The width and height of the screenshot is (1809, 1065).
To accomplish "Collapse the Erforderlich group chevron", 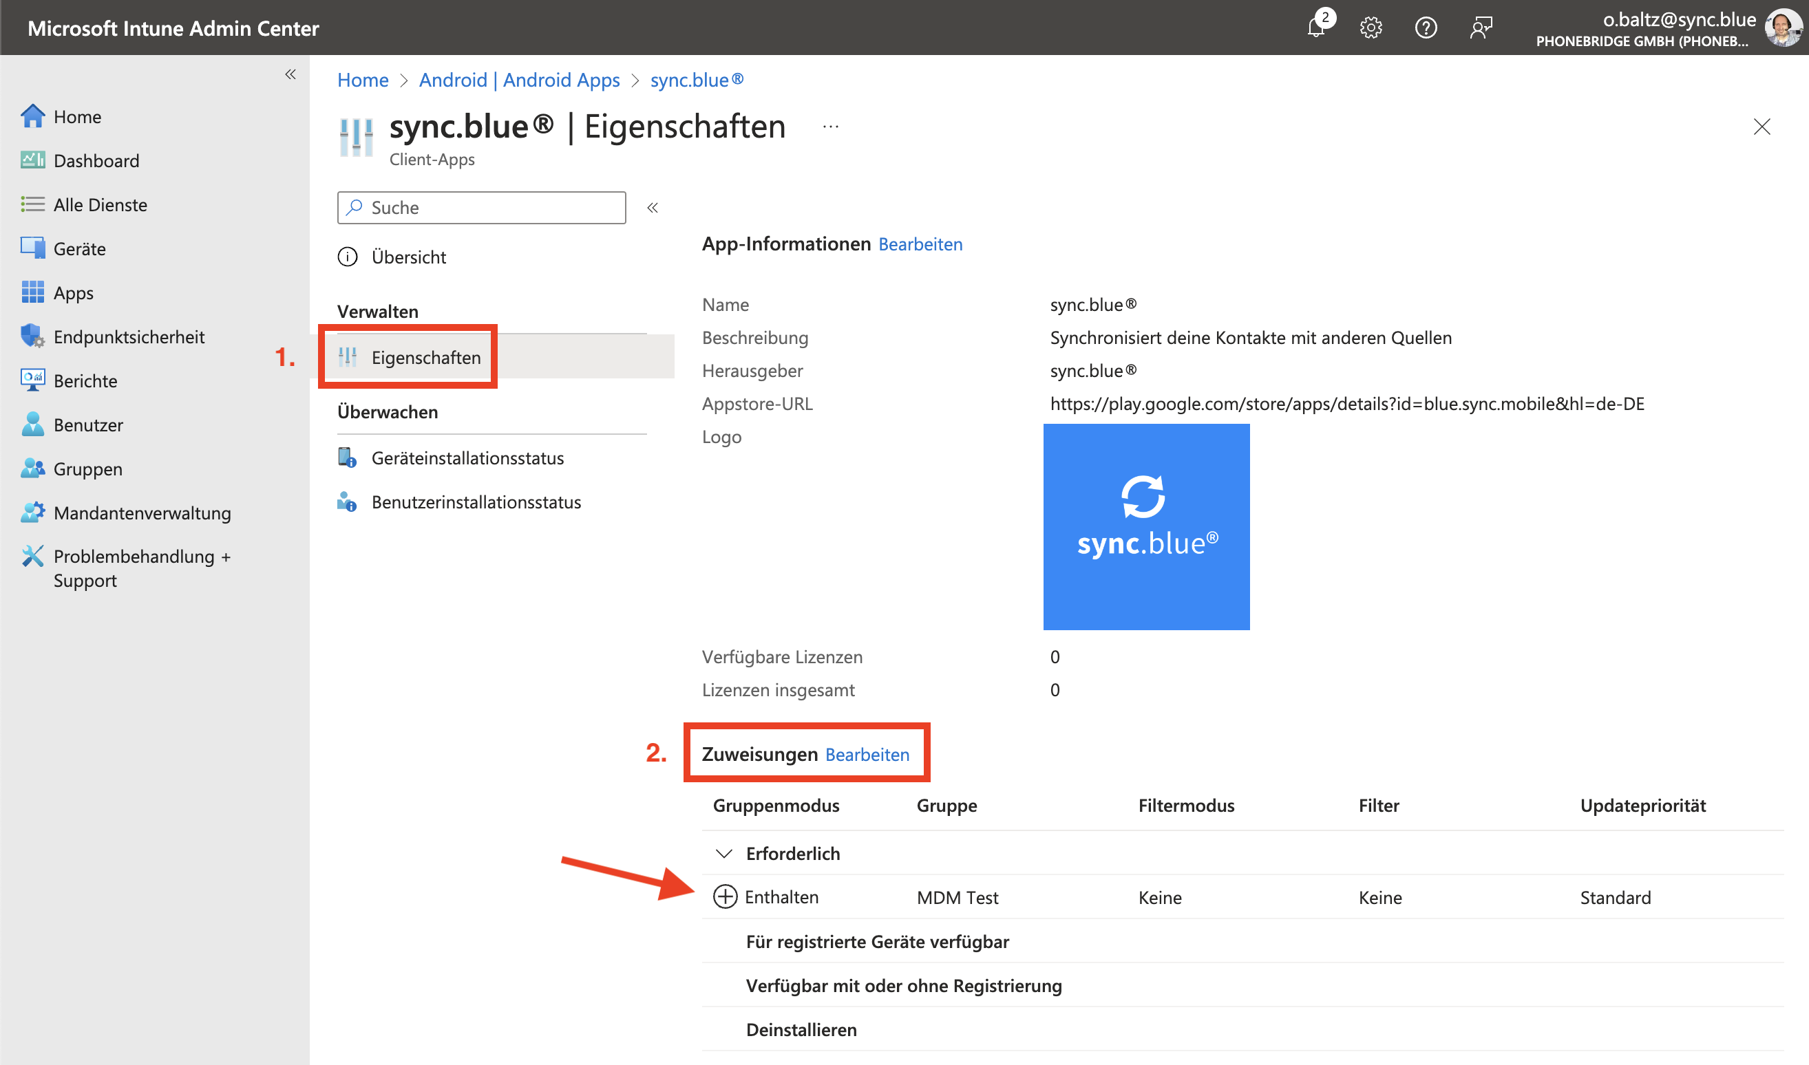I will click(724, 853).
